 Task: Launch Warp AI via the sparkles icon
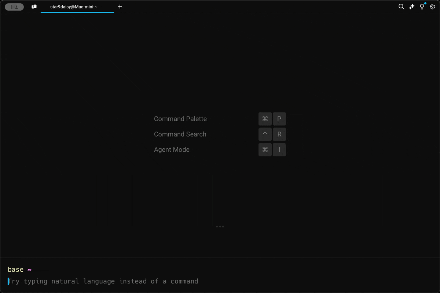[411, 7]
